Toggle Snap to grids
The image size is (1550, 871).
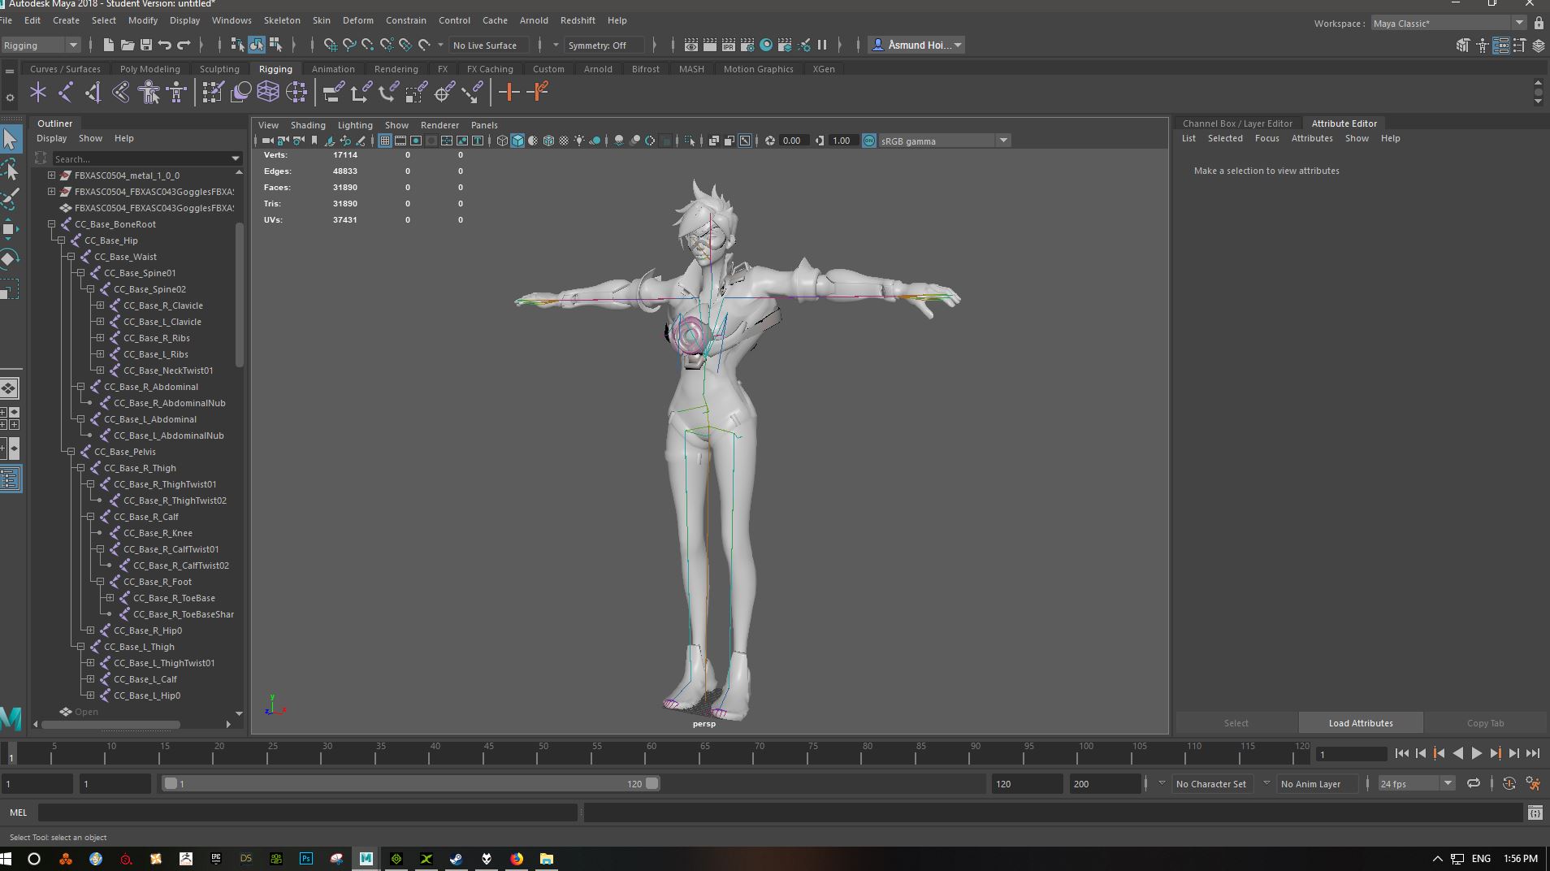click(x=330, y=45)
